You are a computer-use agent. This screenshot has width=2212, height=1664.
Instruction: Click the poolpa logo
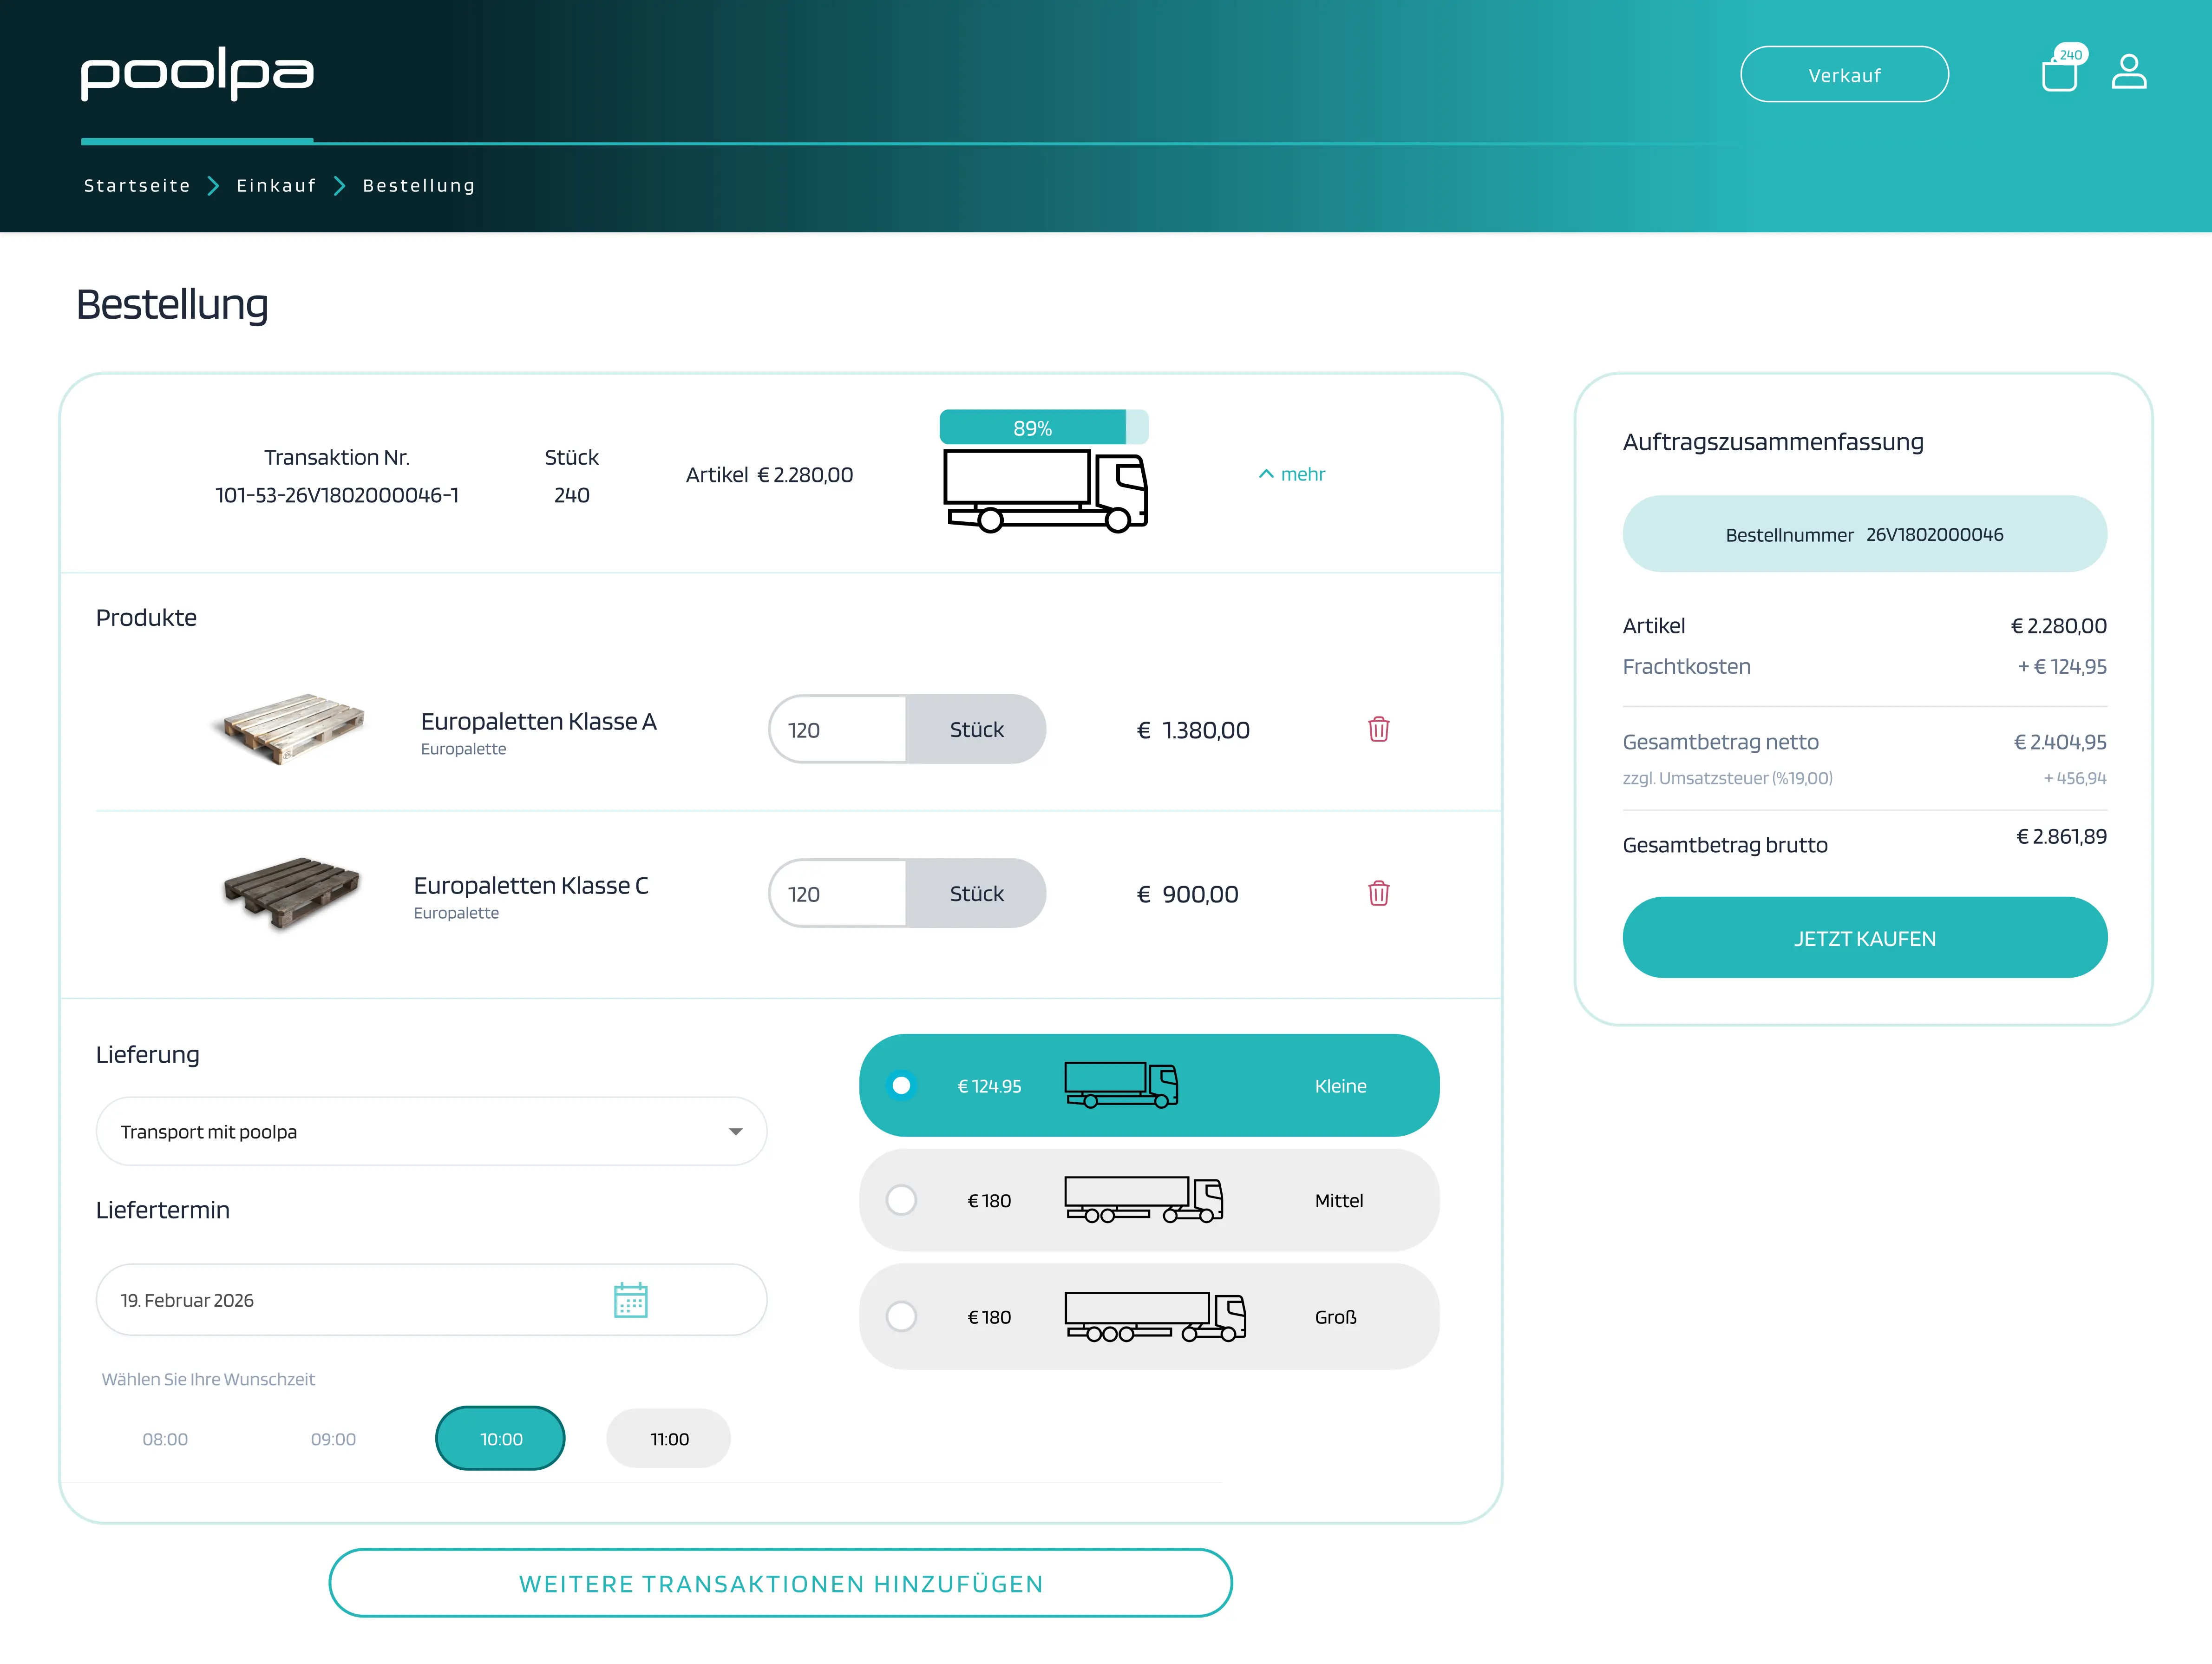tap(197, 73)
